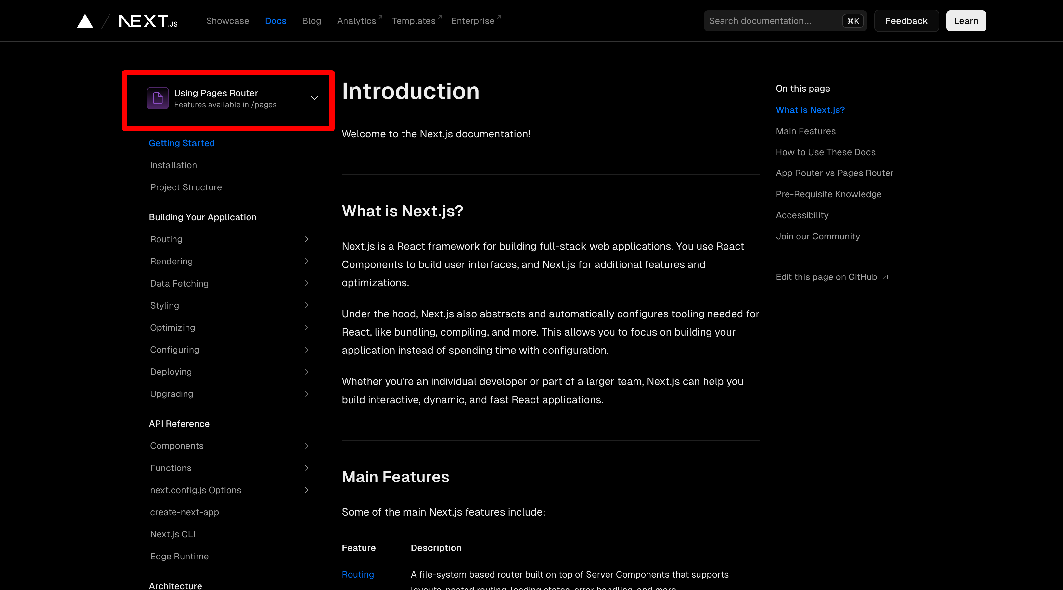Focus the Search documentation field
Screen dimensions: 1063x590
click(x=785, y=21)
